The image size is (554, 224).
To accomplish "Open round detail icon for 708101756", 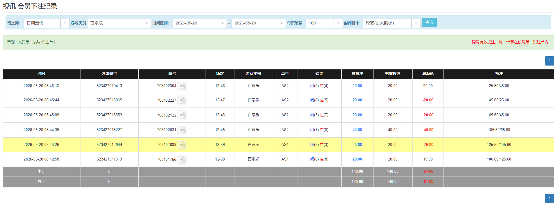I will click(183, 160).
